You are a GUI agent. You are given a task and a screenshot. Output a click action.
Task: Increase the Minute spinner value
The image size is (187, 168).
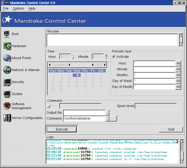(x=106, y=55)
